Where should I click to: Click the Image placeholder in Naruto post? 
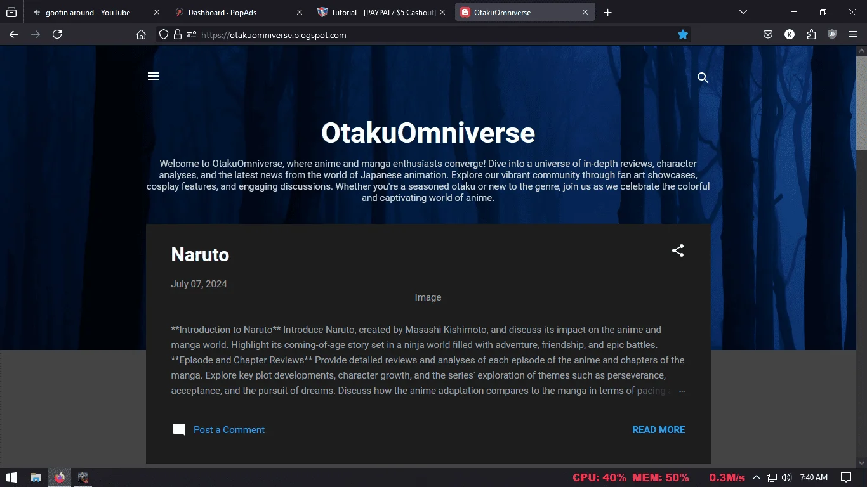tap(428, 297)
